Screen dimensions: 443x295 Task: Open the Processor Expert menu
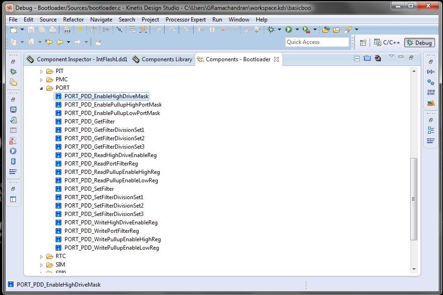click(x=186, y=20)
